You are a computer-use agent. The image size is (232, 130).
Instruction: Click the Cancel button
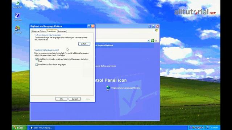[x=75, y=99]
